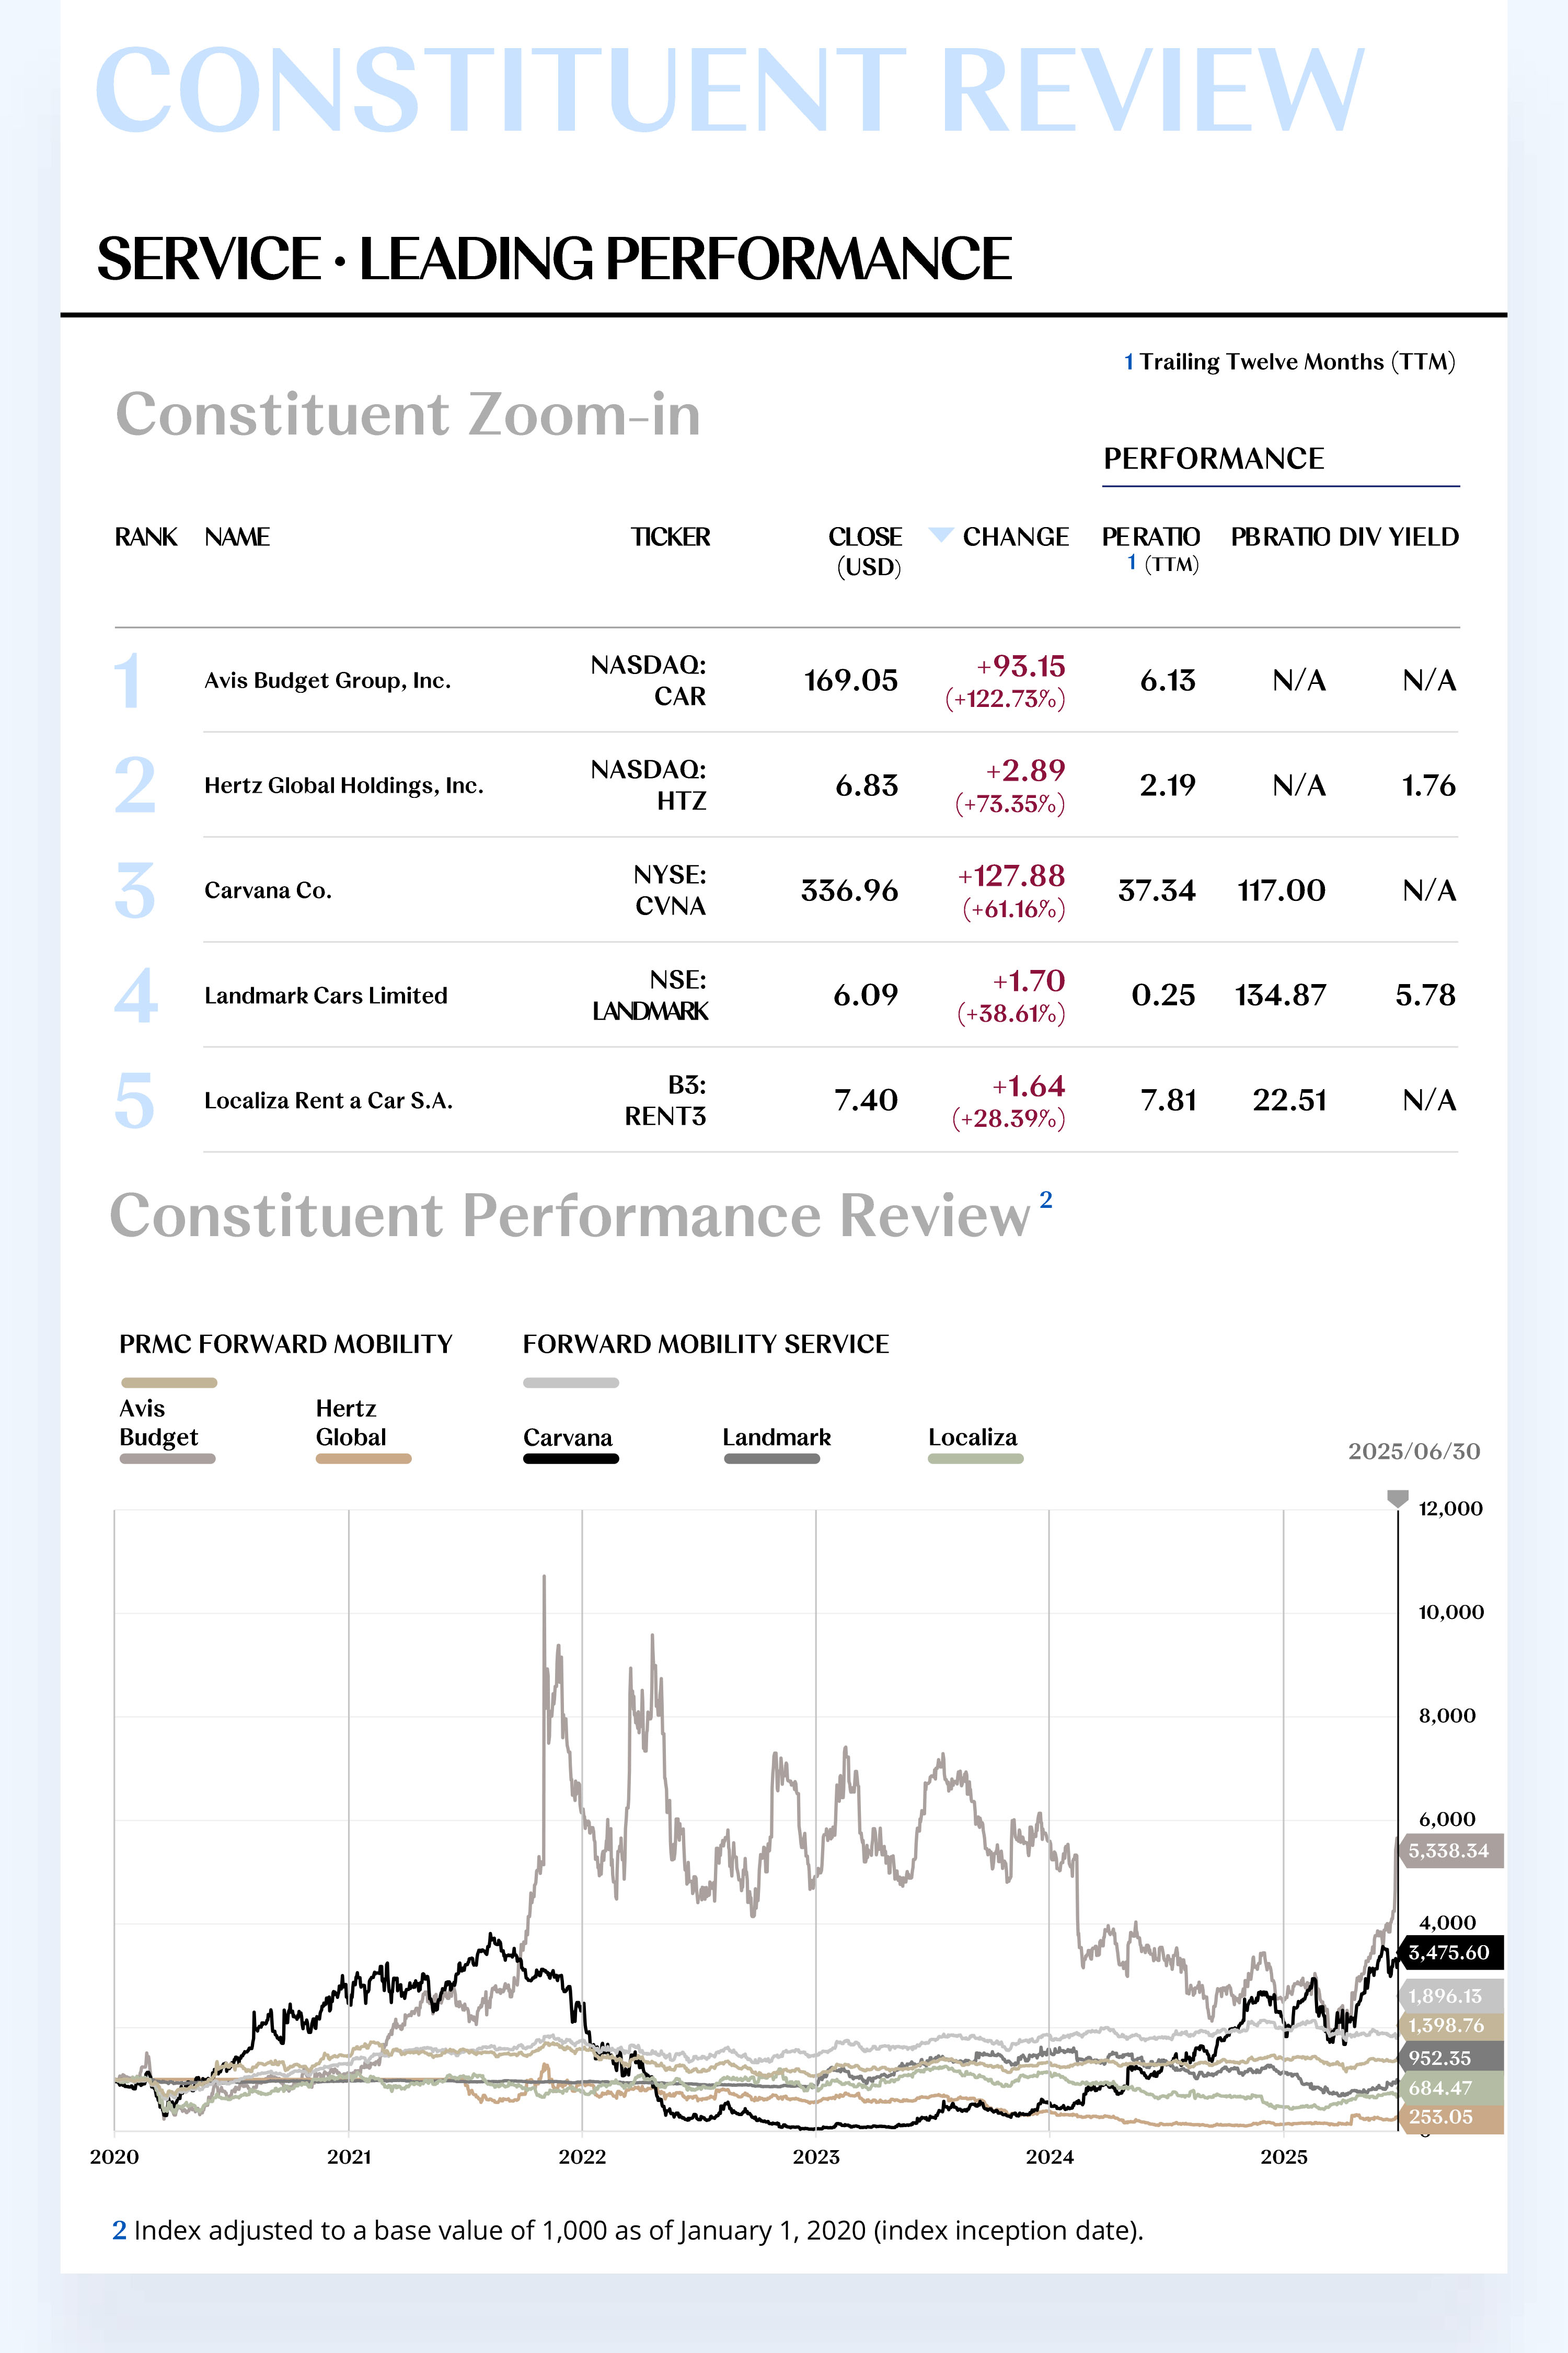Image resolution: width=1568 pixels, height=2353 pixels.
Task: Click the +1.64 (+28.39%) change value
Action: [1008, 1102]
